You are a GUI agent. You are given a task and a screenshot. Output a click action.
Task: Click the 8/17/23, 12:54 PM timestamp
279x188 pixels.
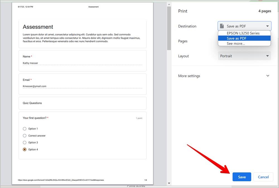pyautogui.click(x=25, y=7)
